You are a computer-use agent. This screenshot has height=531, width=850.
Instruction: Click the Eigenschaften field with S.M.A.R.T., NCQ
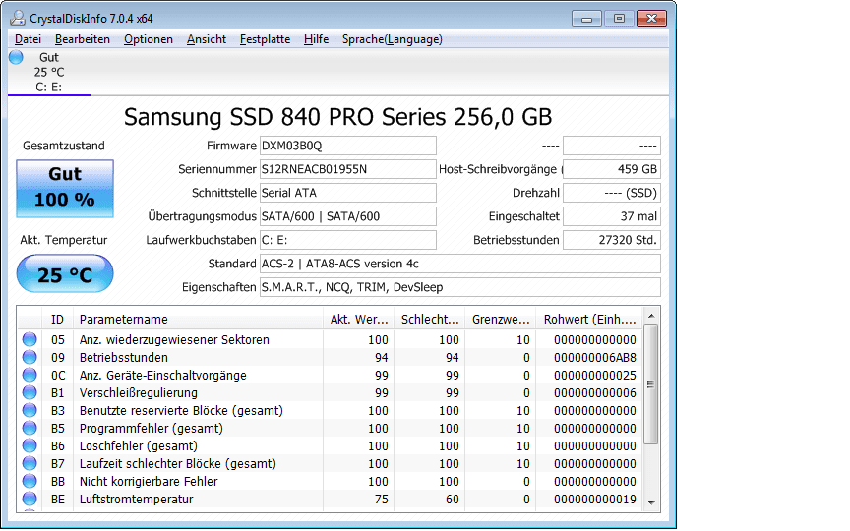click(460, 287)
